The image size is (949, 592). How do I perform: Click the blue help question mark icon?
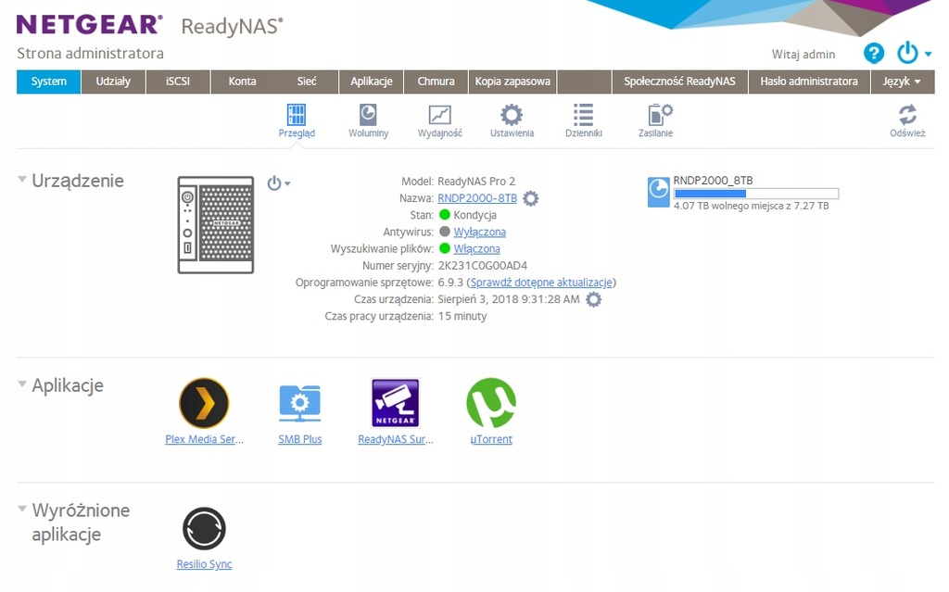(873, 53)
